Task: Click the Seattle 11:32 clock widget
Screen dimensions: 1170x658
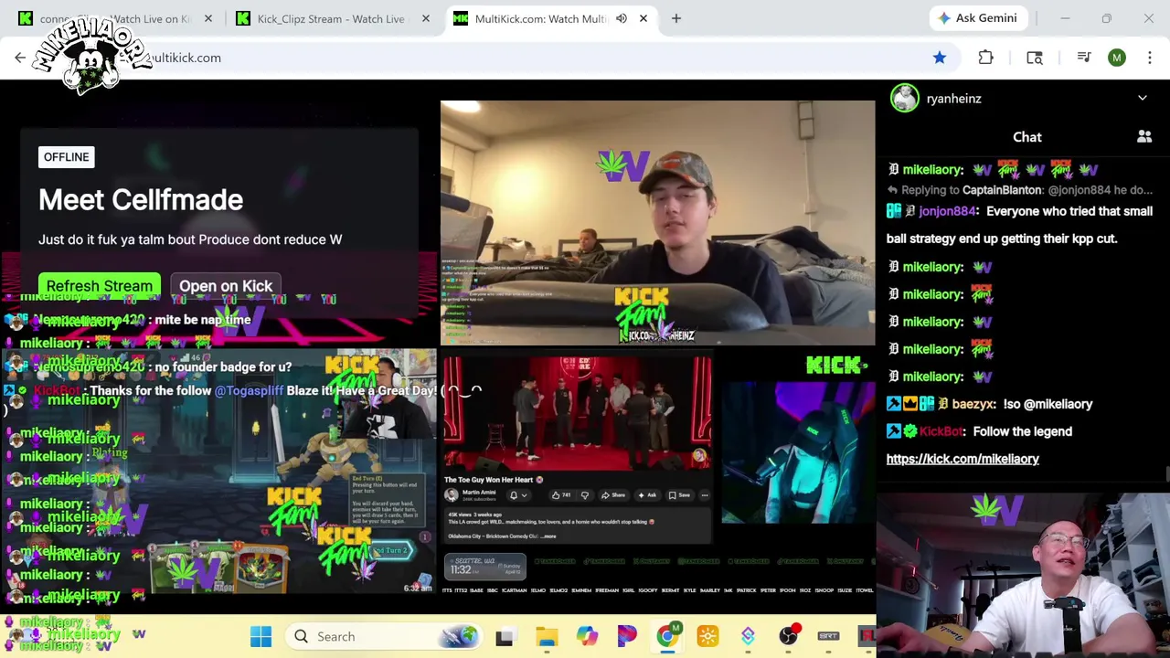Action: coord(485,568)
